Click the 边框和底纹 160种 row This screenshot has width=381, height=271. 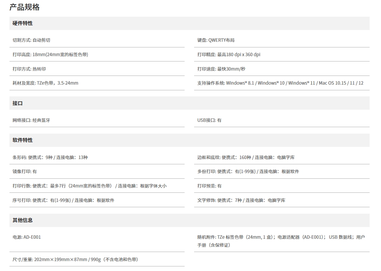(246, 157)
